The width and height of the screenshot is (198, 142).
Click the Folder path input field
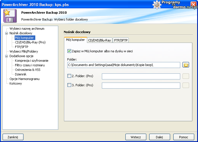click(123, 65)
